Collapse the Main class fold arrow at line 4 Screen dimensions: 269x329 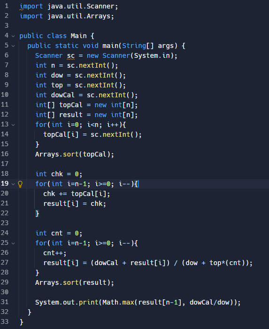coord(13,36)
